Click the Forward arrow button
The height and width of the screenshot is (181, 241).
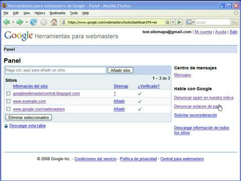point(20,22)
